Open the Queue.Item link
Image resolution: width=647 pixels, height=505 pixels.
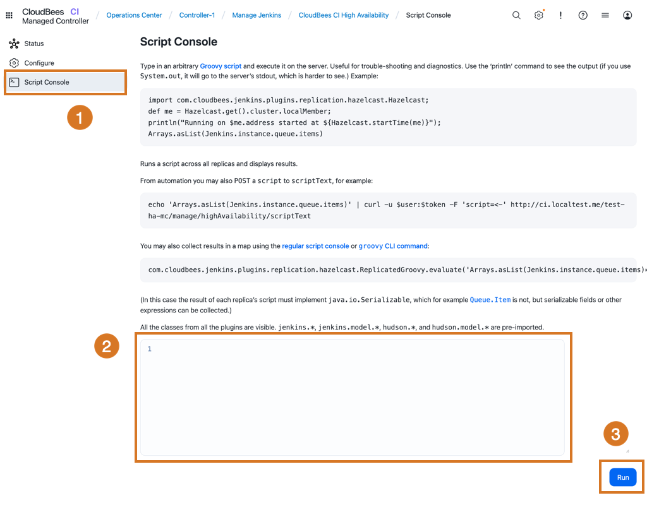(490, 300)
